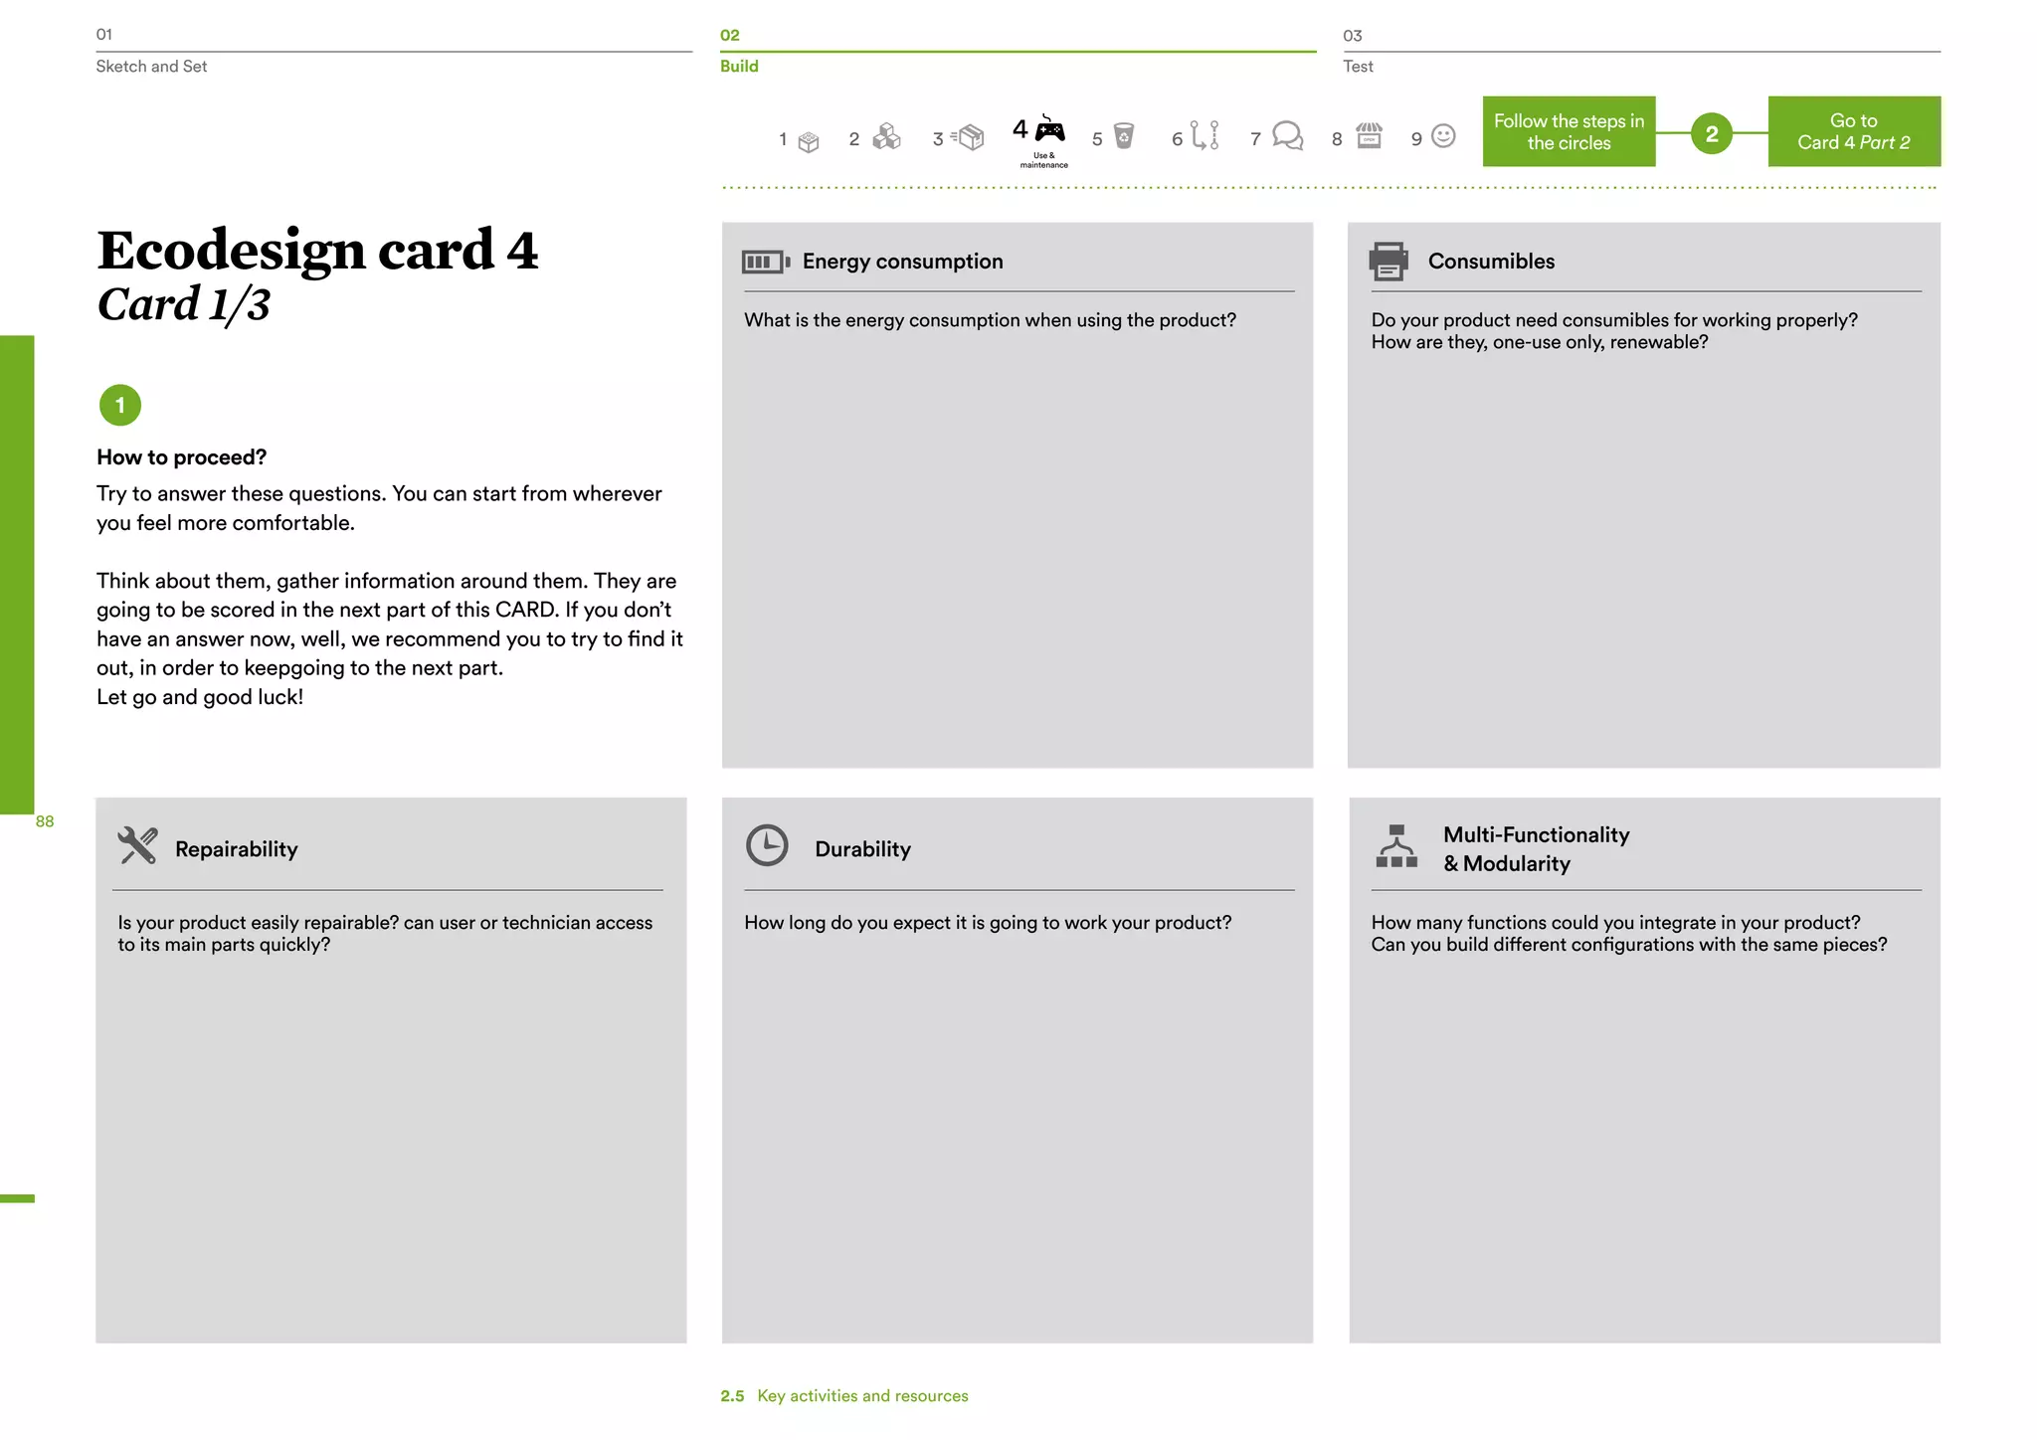
Task: Select the printer icon beside Consumibles
Action: pos(1389,261)
